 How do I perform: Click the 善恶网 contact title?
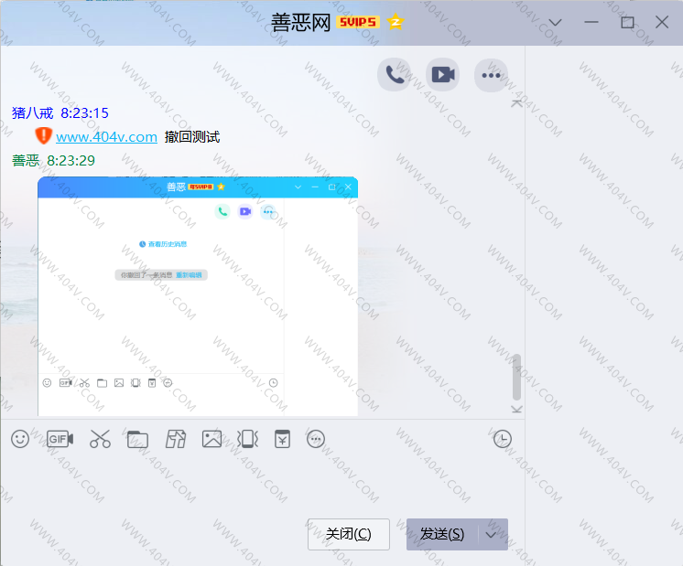coord(300,22)
